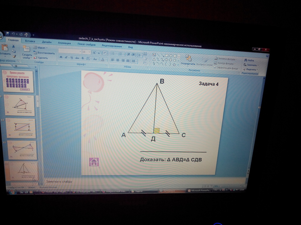
Task: Open the Анимация tab
Action: 64,43
